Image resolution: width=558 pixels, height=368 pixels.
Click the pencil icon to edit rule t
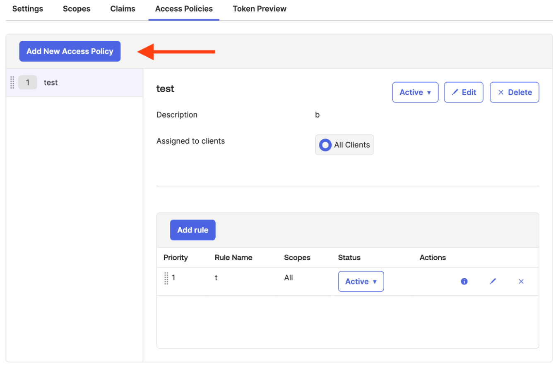coord(493,282)
